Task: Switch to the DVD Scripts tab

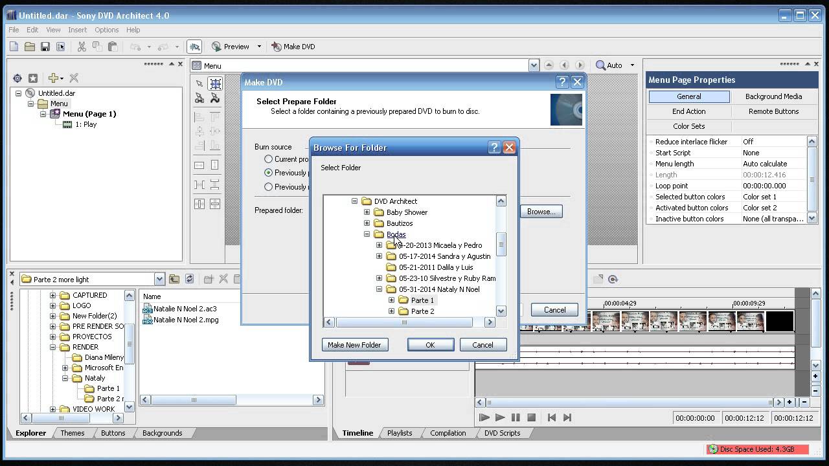Action: click(502, 433)
